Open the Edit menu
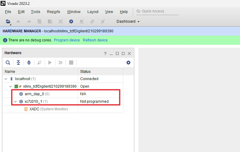 point(21,12)
